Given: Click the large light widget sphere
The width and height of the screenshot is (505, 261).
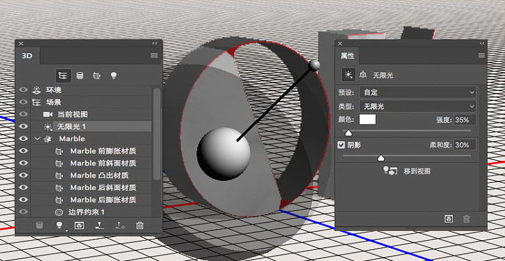Looking at the screenshot, I should (224, 154).
